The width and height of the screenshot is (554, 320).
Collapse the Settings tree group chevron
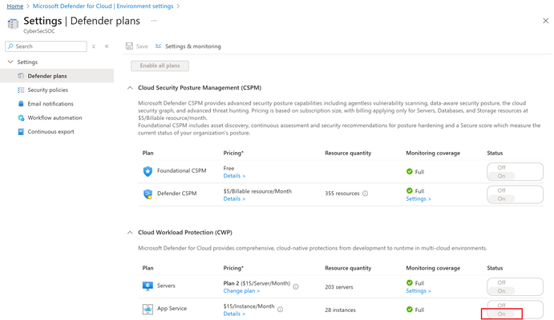10,62
